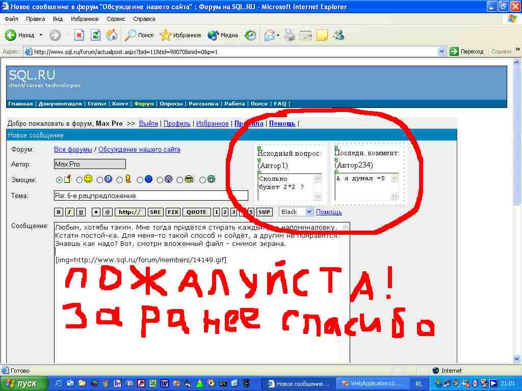Click the browser Forward arrow button
Screen dimensions: 522x391
pyautogui.click(x=55, y=35)
